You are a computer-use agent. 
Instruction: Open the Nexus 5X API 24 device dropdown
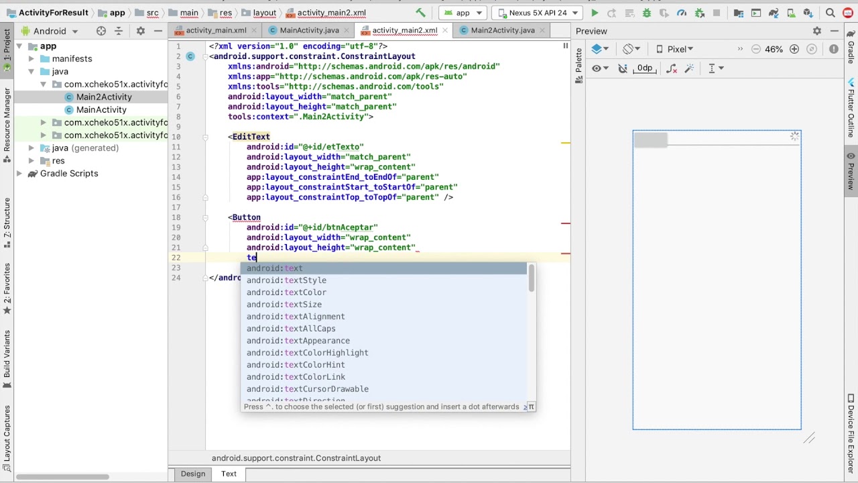(x=538, y=13)
